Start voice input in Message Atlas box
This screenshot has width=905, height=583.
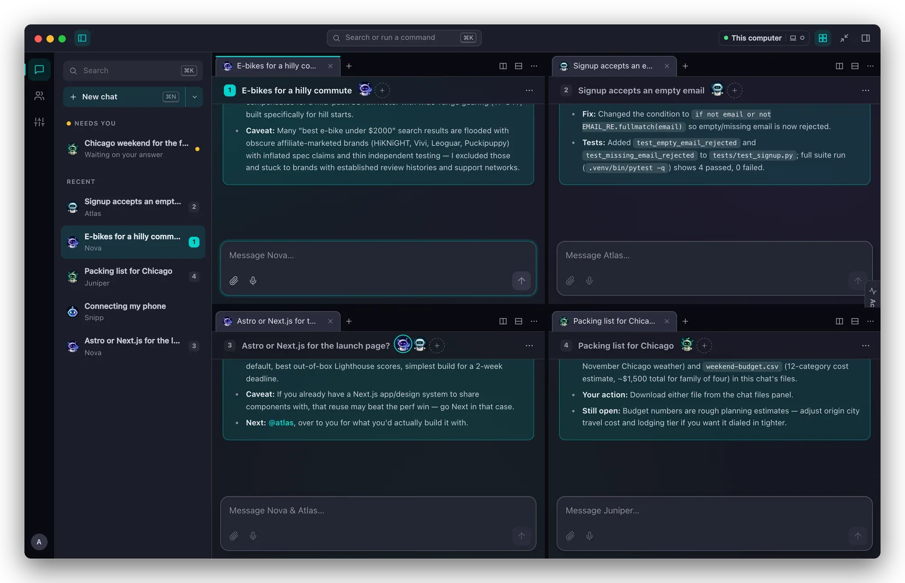[x=589, y=281]
